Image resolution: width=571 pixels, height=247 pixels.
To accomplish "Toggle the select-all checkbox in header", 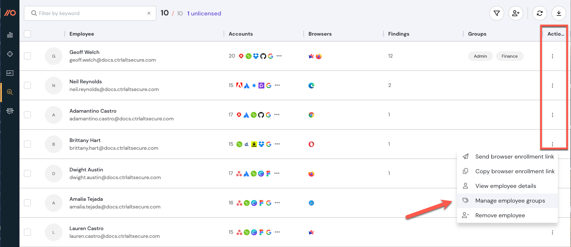I will pos(27,34).
